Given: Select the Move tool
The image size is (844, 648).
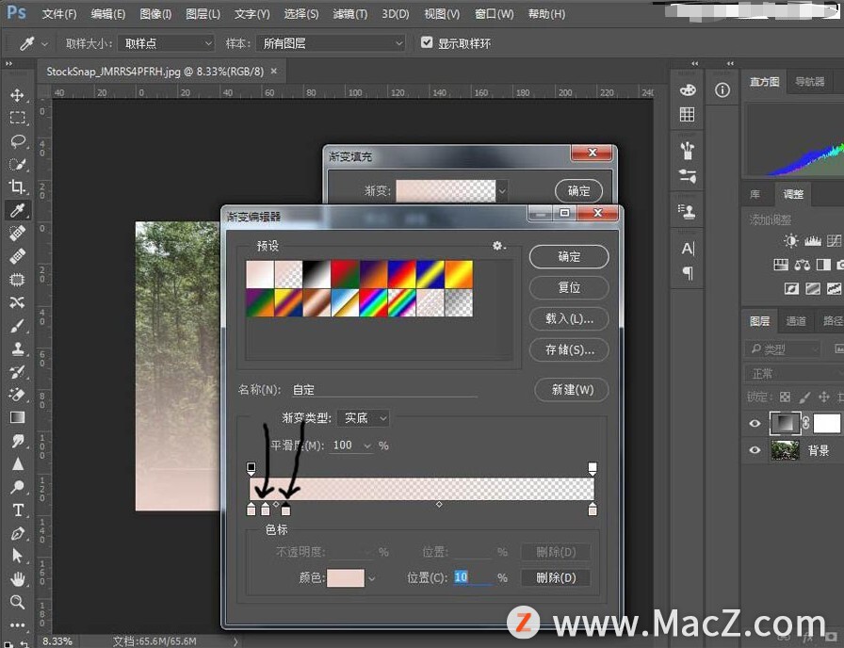Looking at the screenshot, I should 17,95.
